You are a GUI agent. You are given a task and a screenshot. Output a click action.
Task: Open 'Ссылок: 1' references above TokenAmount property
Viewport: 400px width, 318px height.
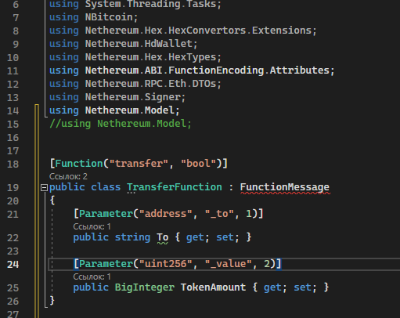pyautogui.click(x=92, y=276)
